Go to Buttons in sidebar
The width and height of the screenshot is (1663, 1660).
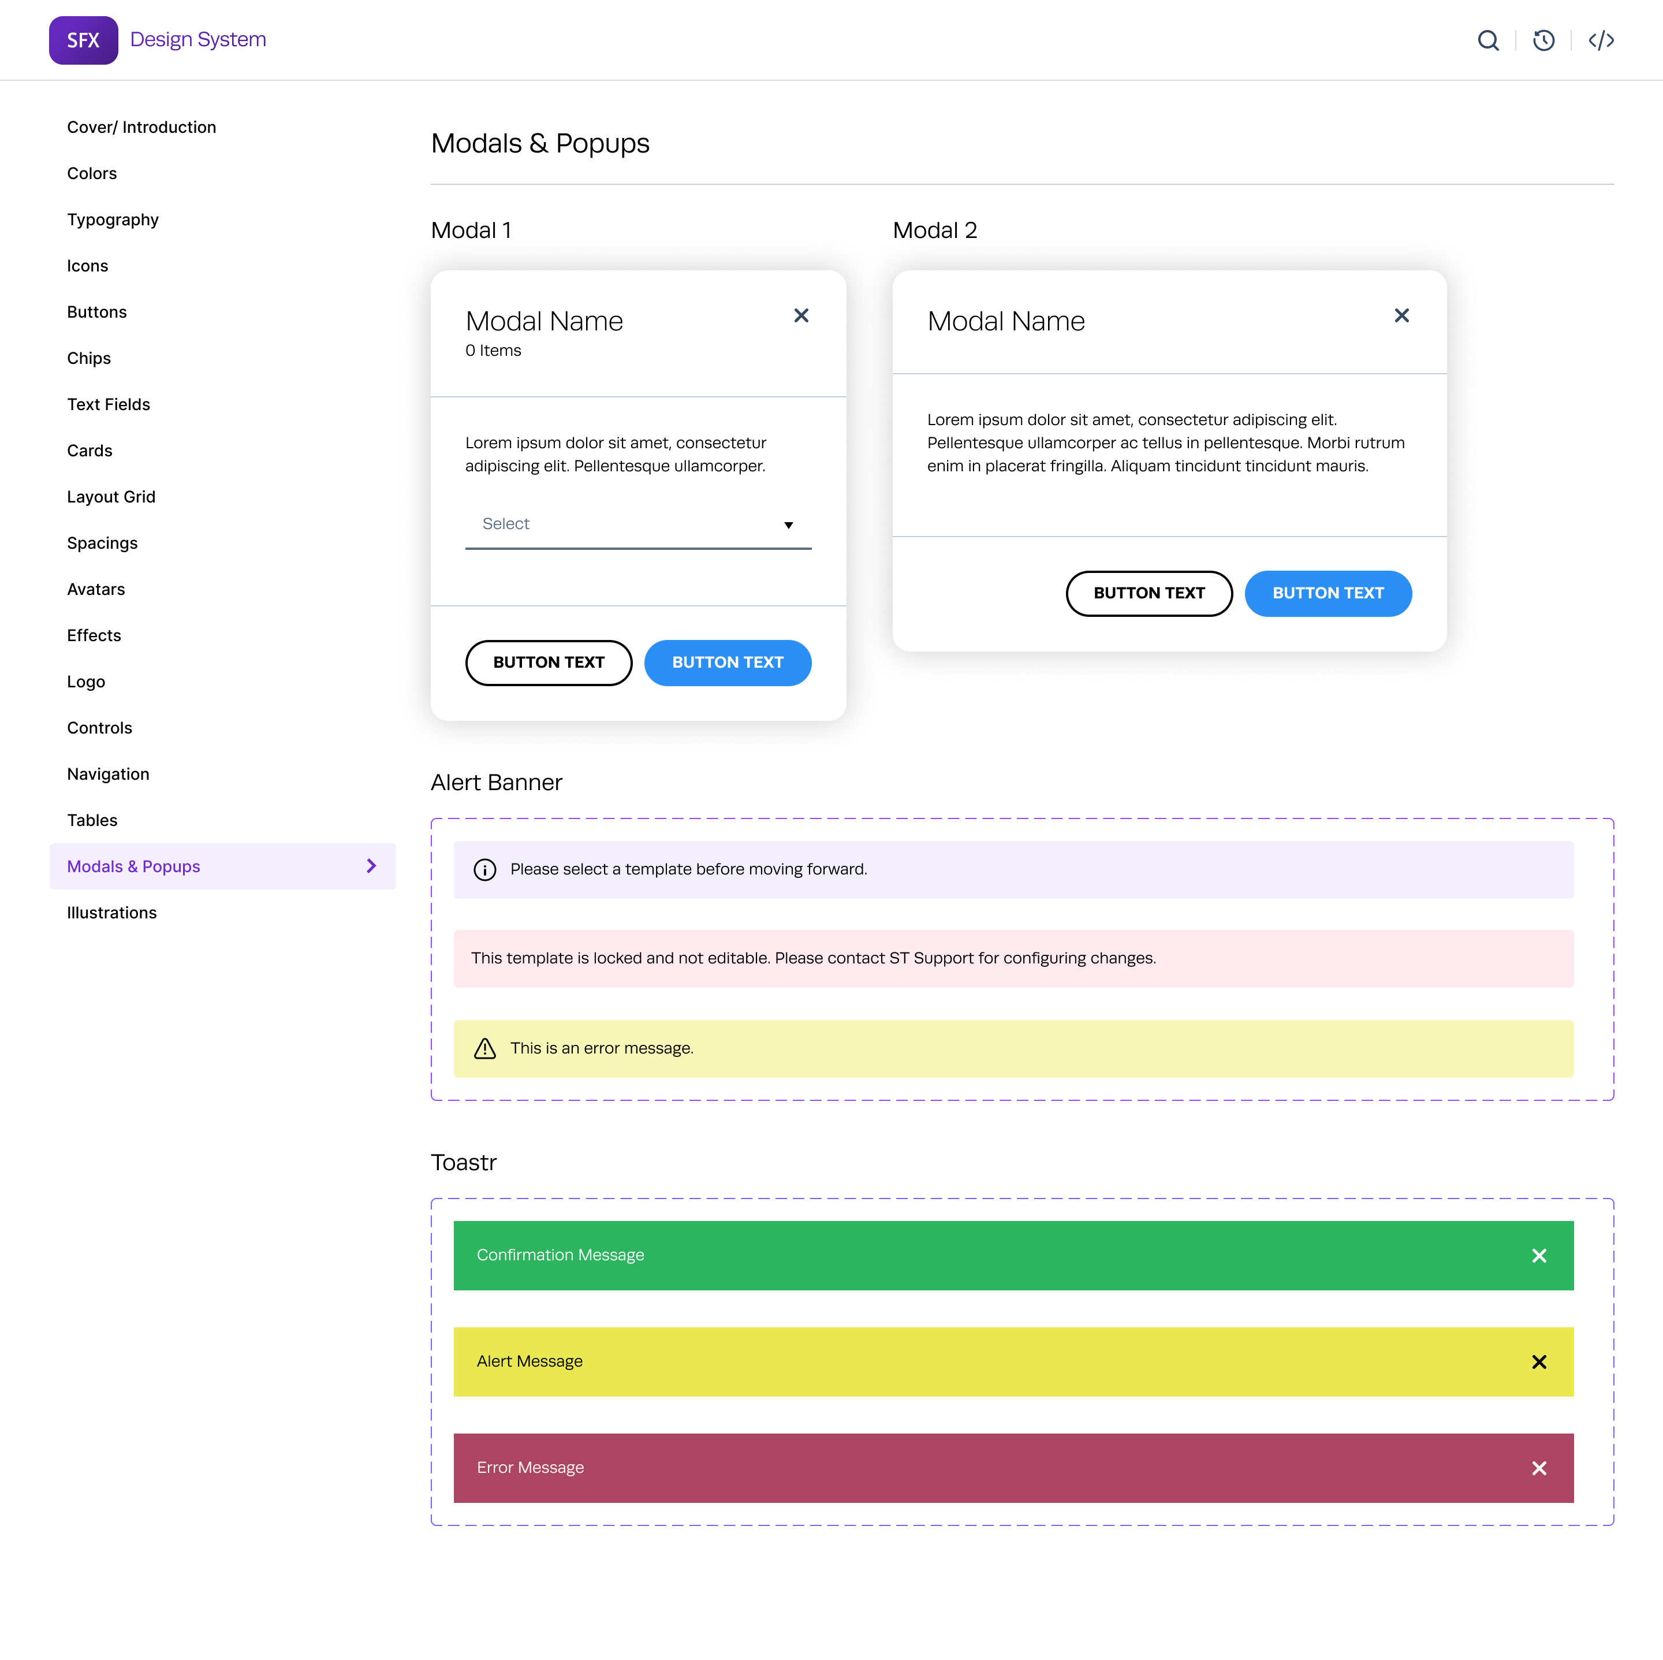(x=96, y=312)
